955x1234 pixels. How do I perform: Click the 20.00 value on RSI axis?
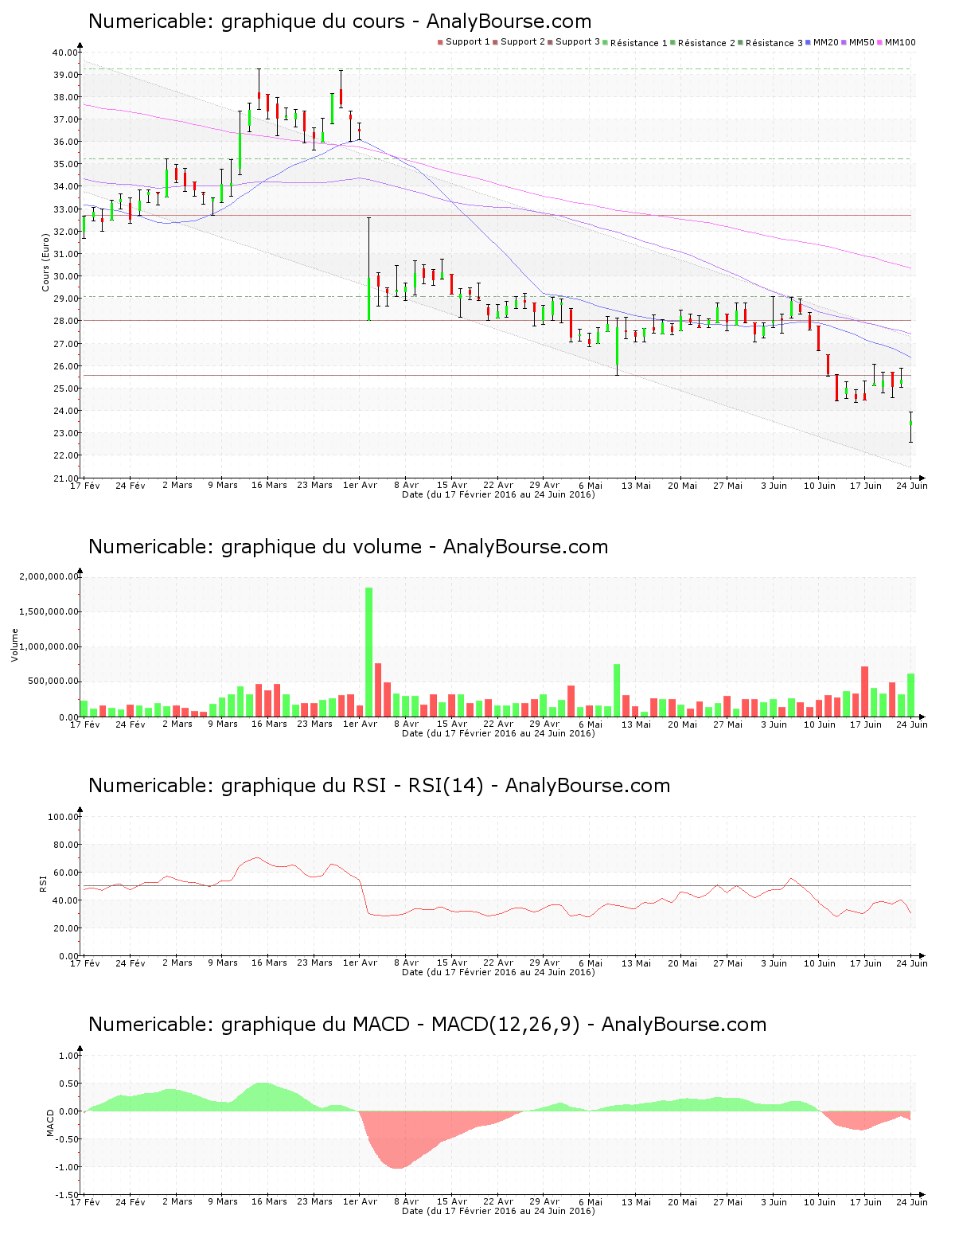point(65,928)
